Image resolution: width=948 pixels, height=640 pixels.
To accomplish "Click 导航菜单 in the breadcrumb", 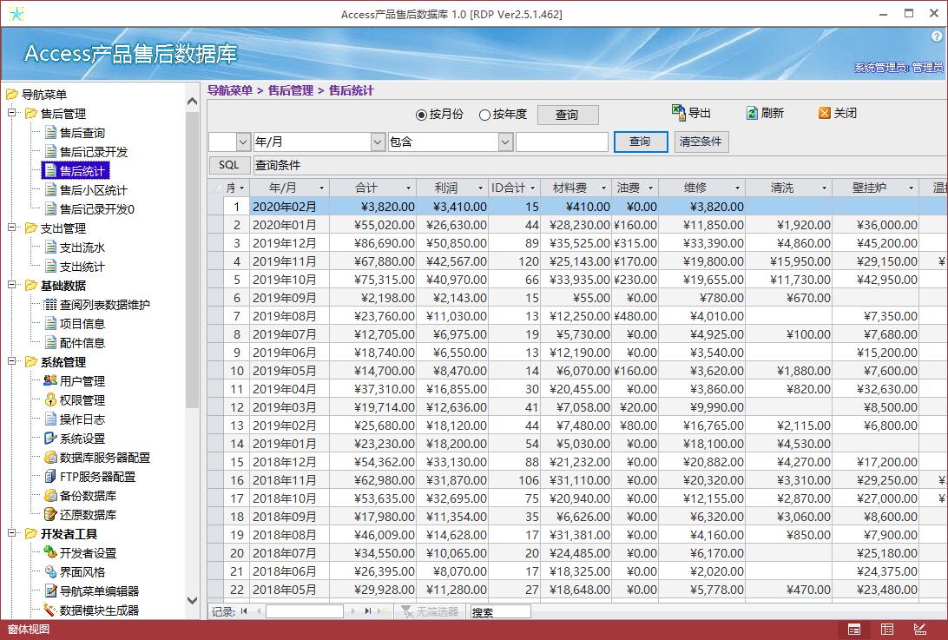I will pos(230,90).
